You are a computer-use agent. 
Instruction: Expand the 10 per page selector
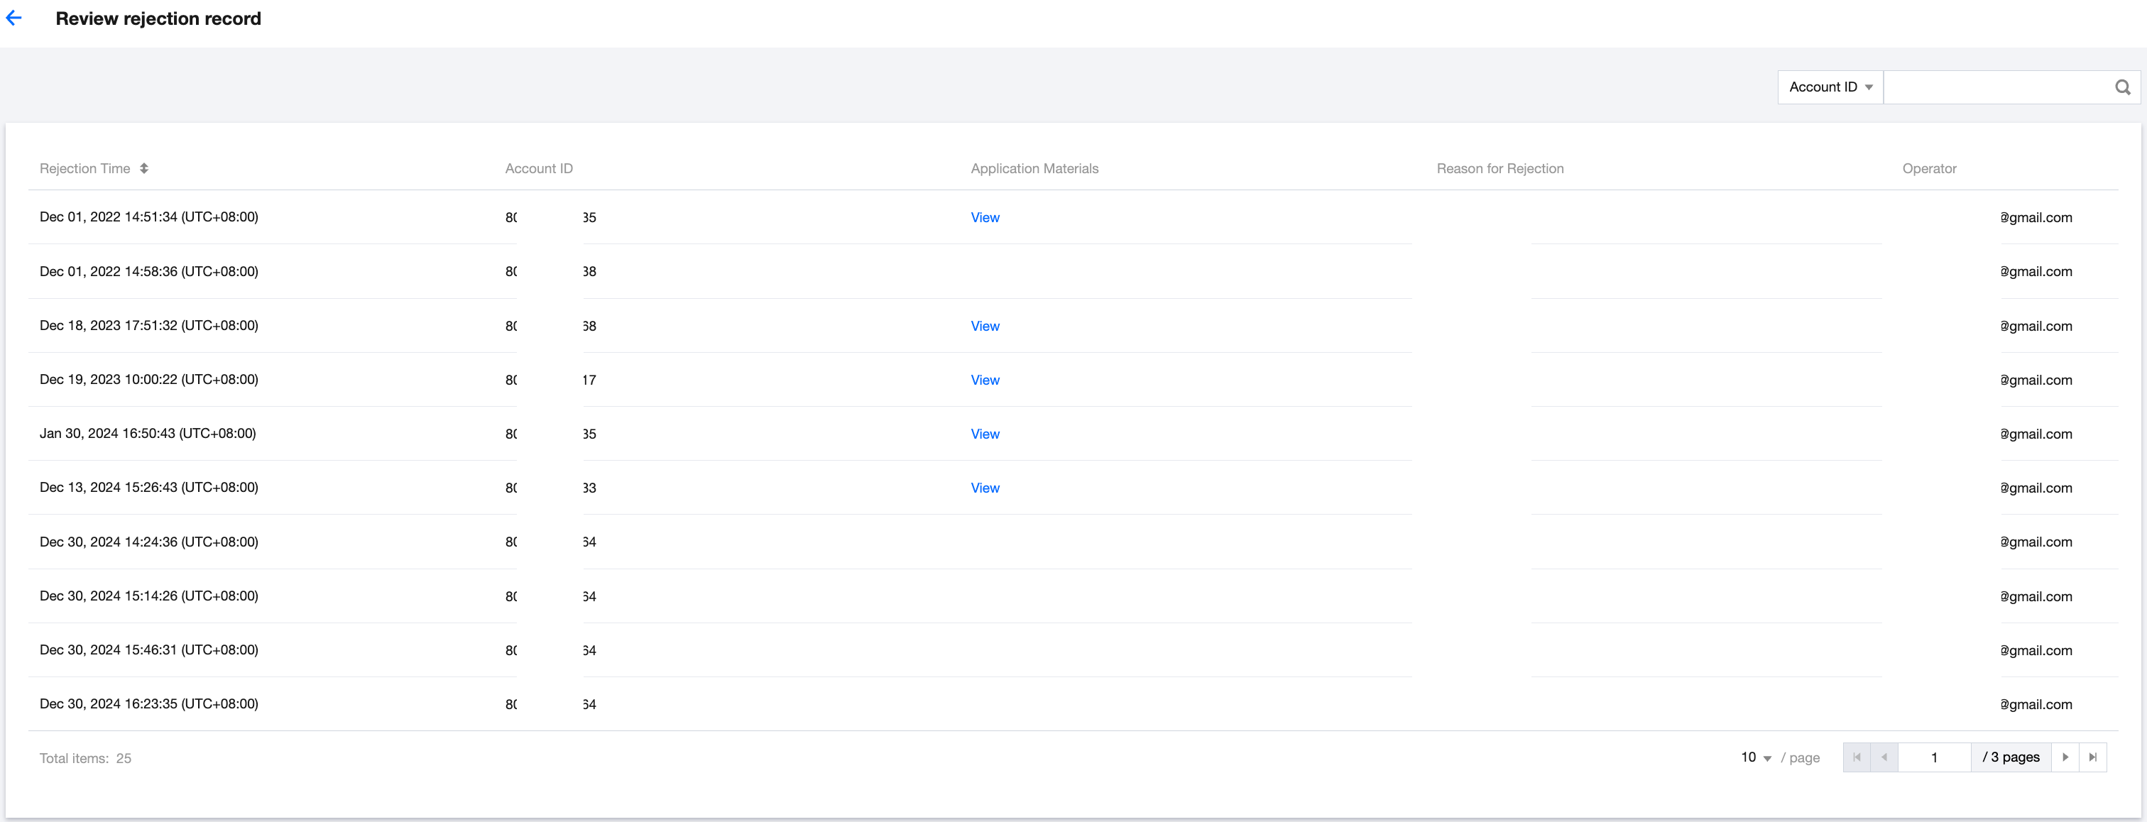coord(1755,757)
